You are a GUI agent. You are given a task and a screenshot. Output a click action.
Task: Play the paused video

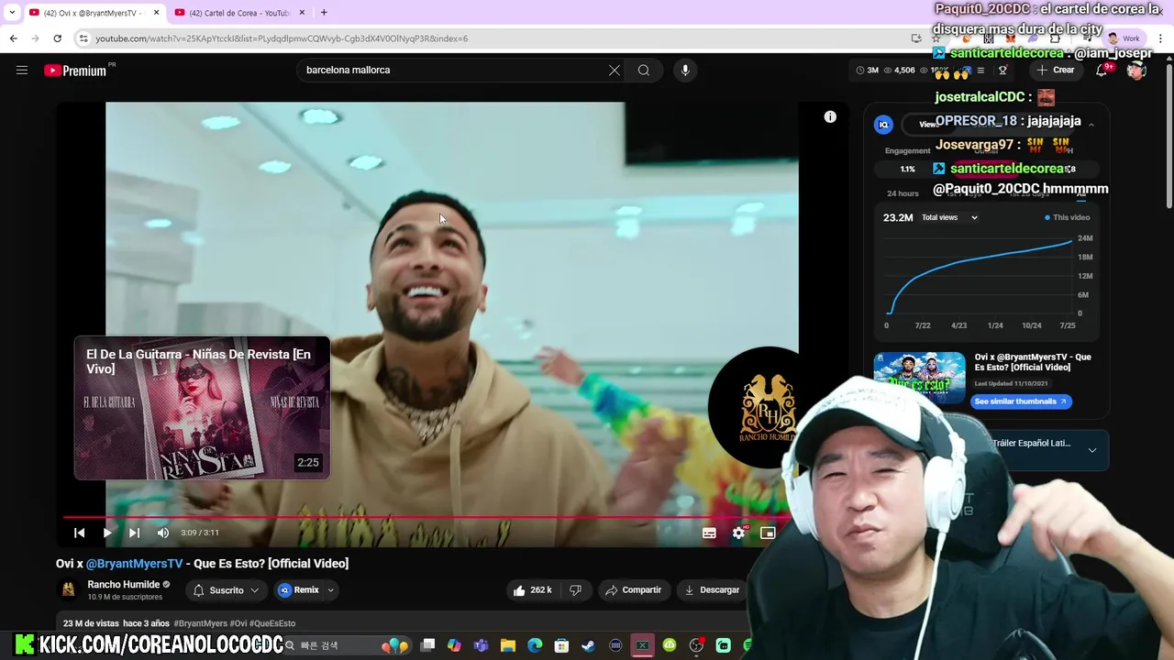click(107, 533)
